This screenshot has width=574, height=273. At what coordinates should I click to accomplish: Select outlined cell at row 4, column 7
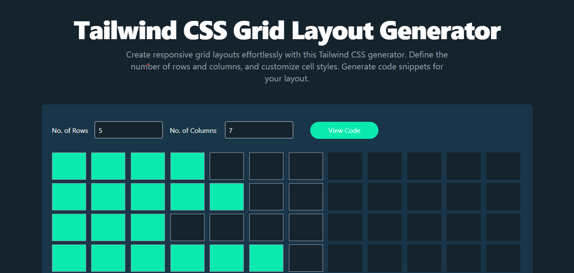tap(306, 258)
